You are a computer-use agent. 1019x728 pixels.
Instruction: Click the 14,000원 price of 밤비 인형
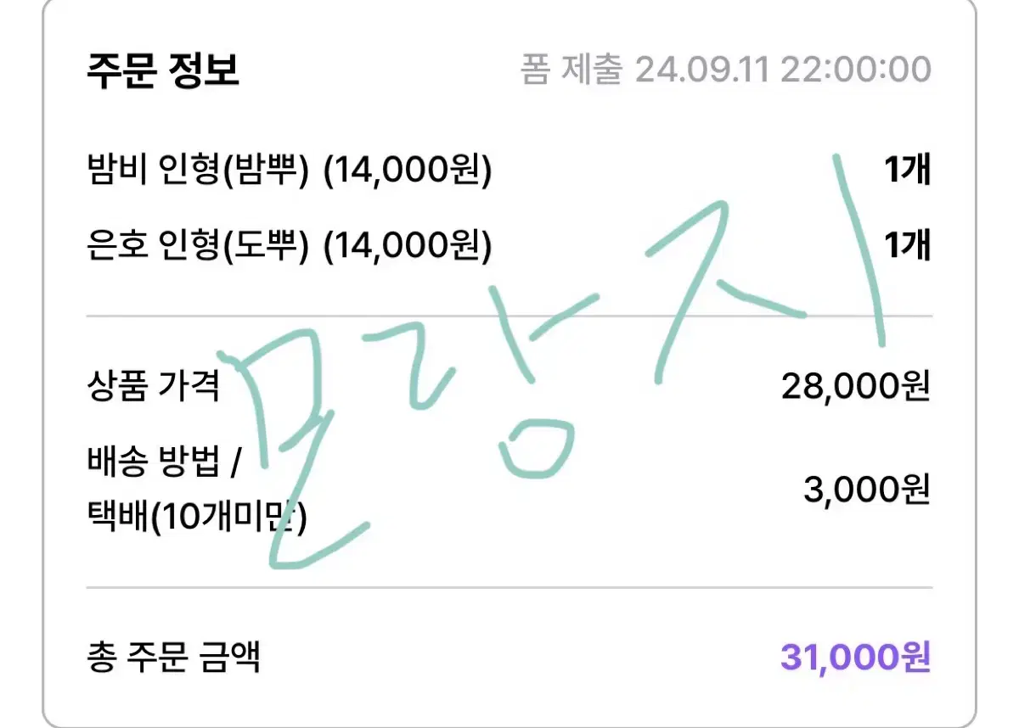pos(408,172)
